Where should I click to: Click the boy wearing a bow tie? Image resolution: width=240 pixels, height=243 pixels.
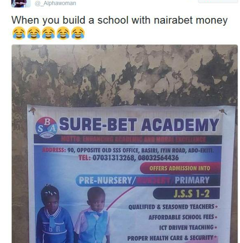(92, 216)
